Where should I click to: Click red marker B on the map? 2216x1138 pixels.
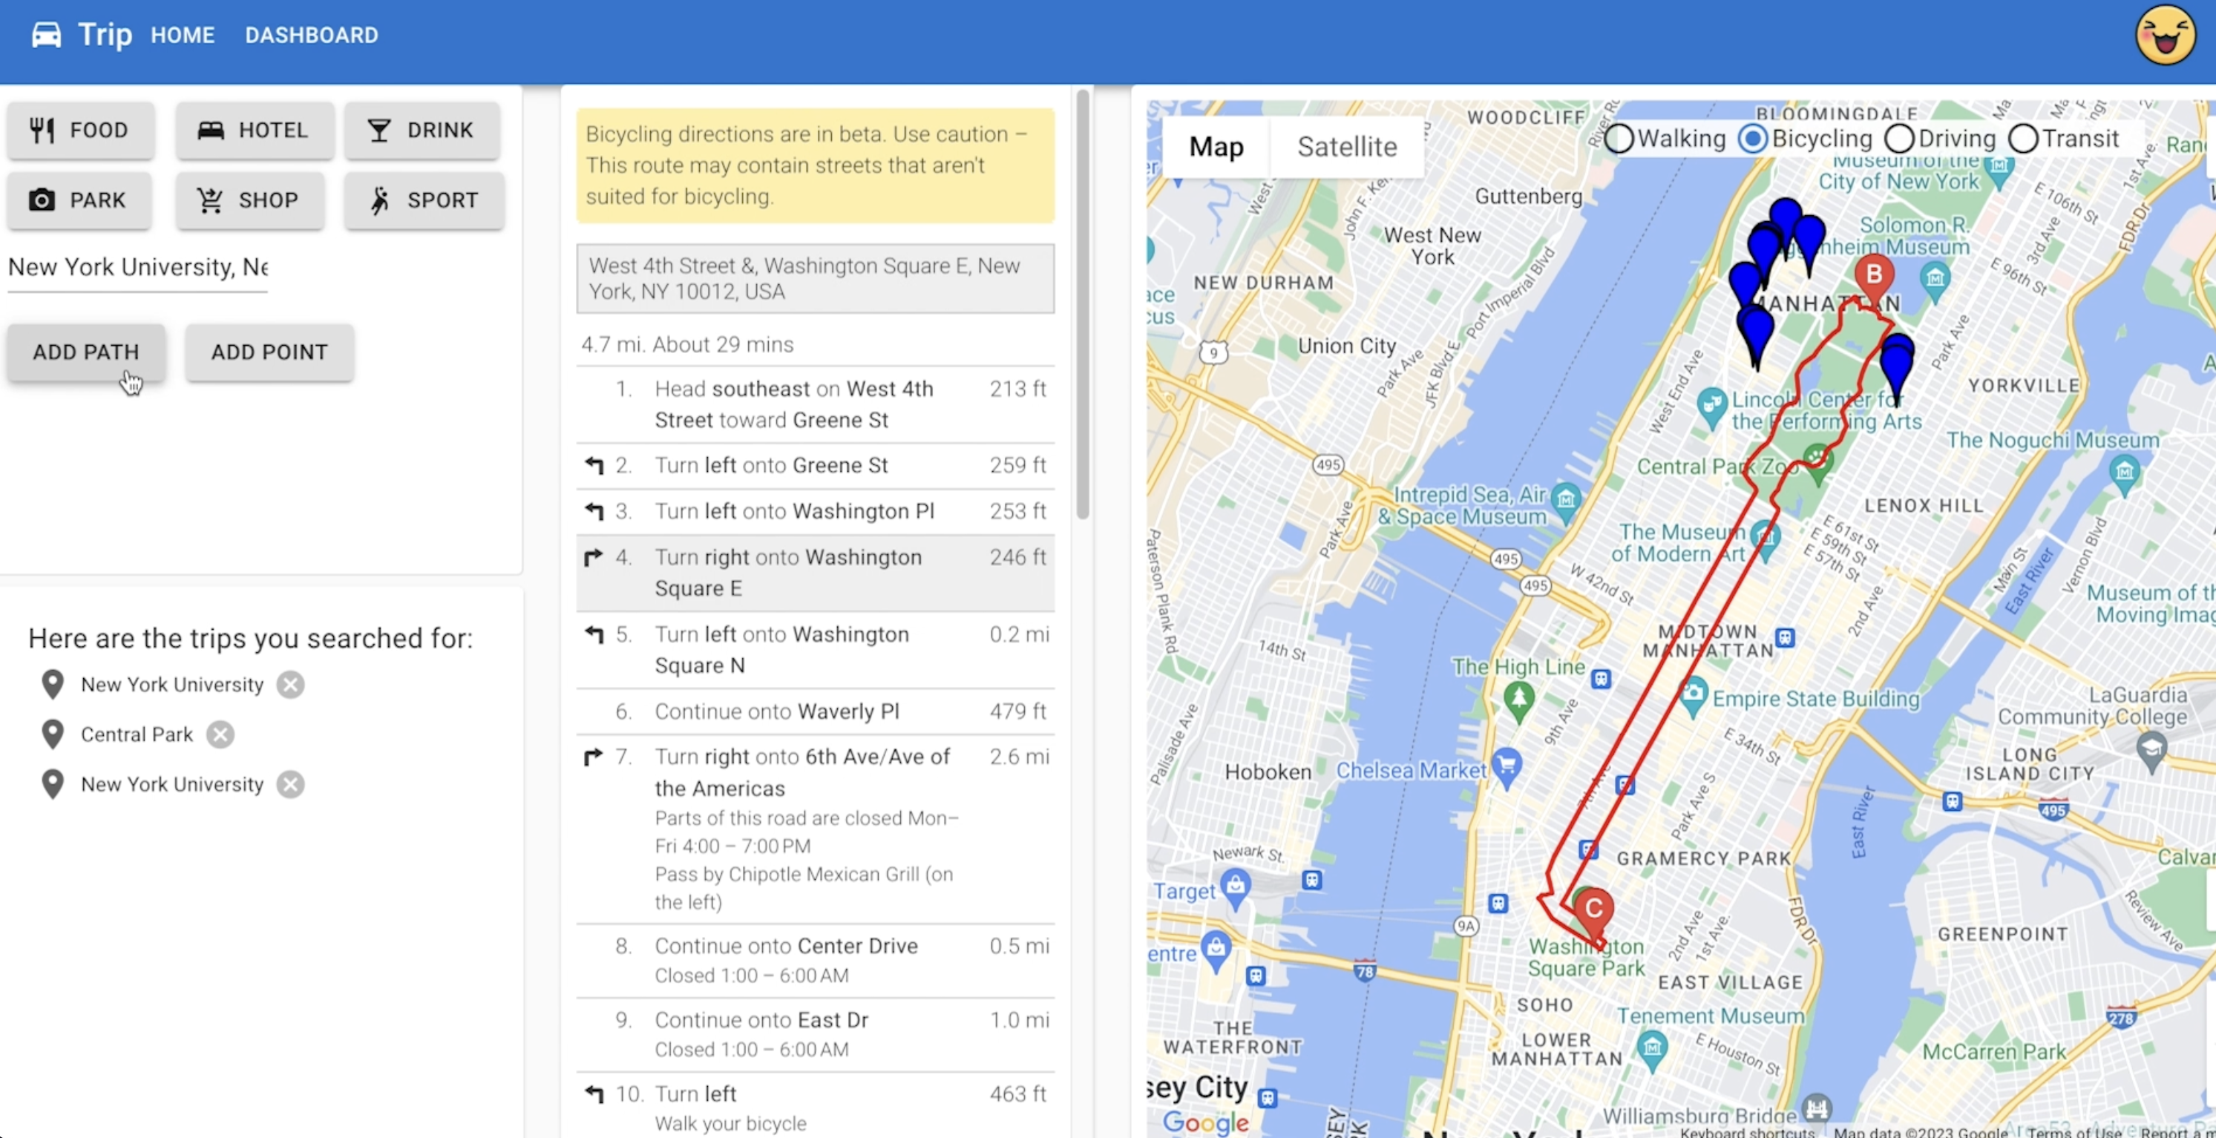coord(1874,276)
